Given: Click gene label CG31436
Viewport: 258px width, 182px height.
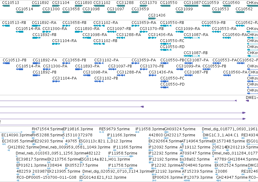Looking at the screenshot, I should 157,15.
